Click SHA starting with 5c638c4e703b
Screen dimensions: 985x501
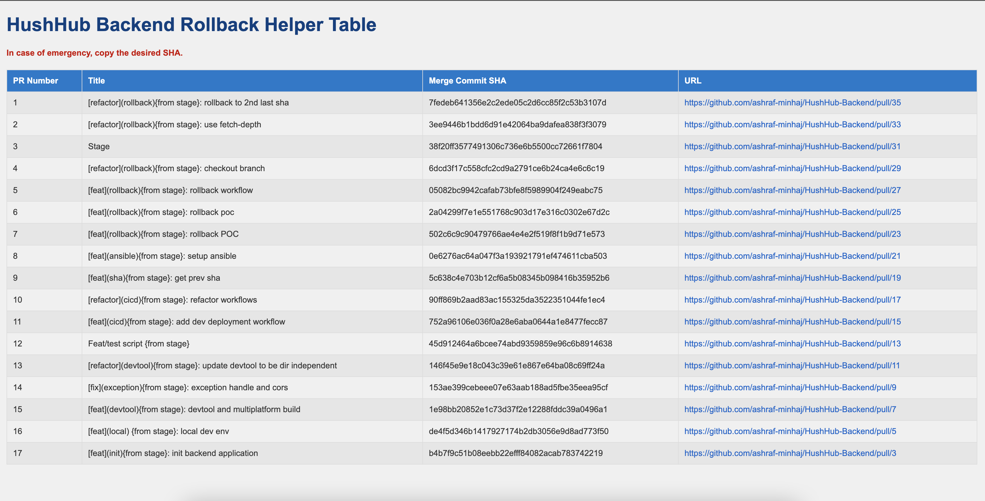tap(519, 278)
